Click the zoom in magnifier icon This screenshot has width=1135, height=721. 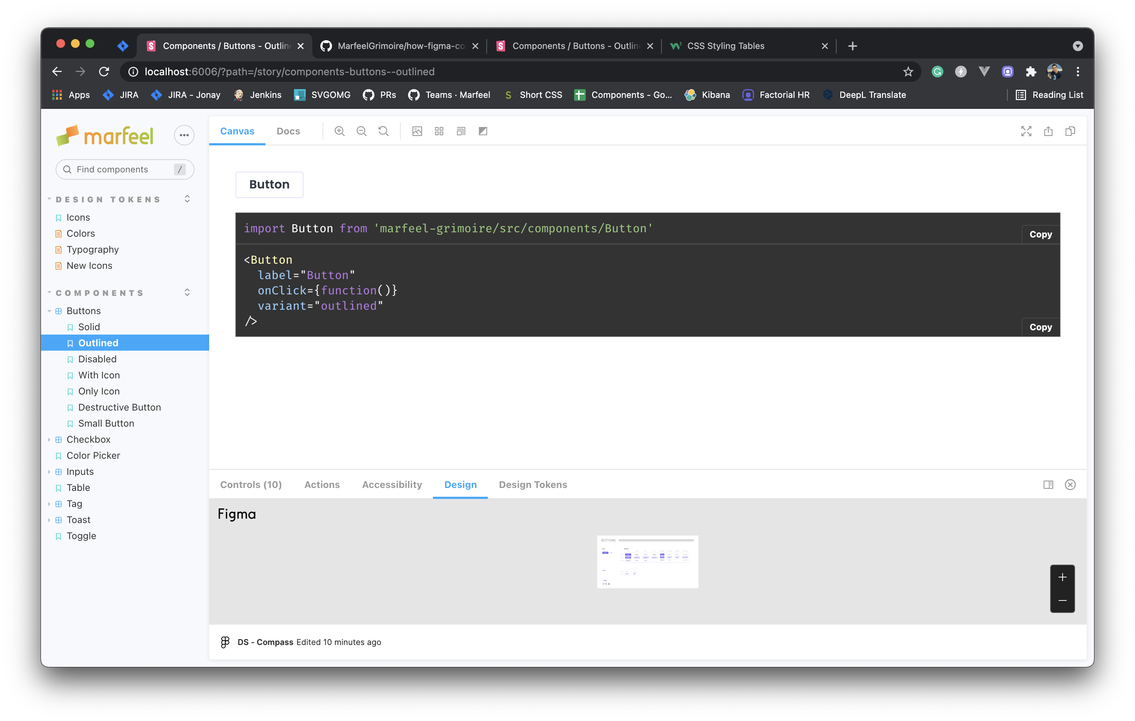339,131
